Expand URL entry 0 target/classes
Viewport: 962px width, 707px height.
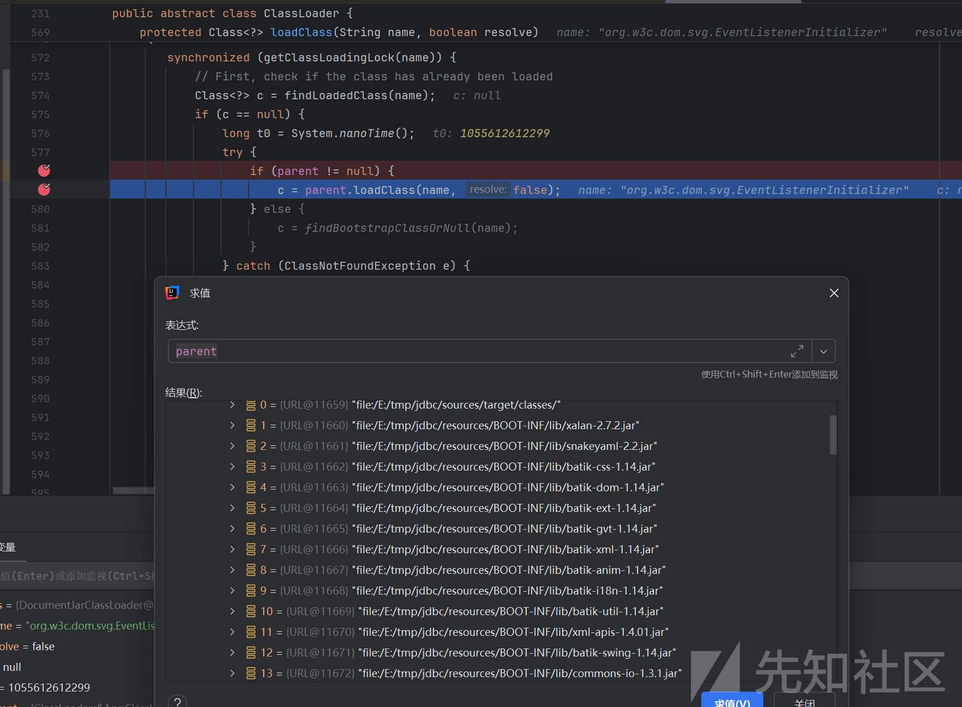pos(232,405)
